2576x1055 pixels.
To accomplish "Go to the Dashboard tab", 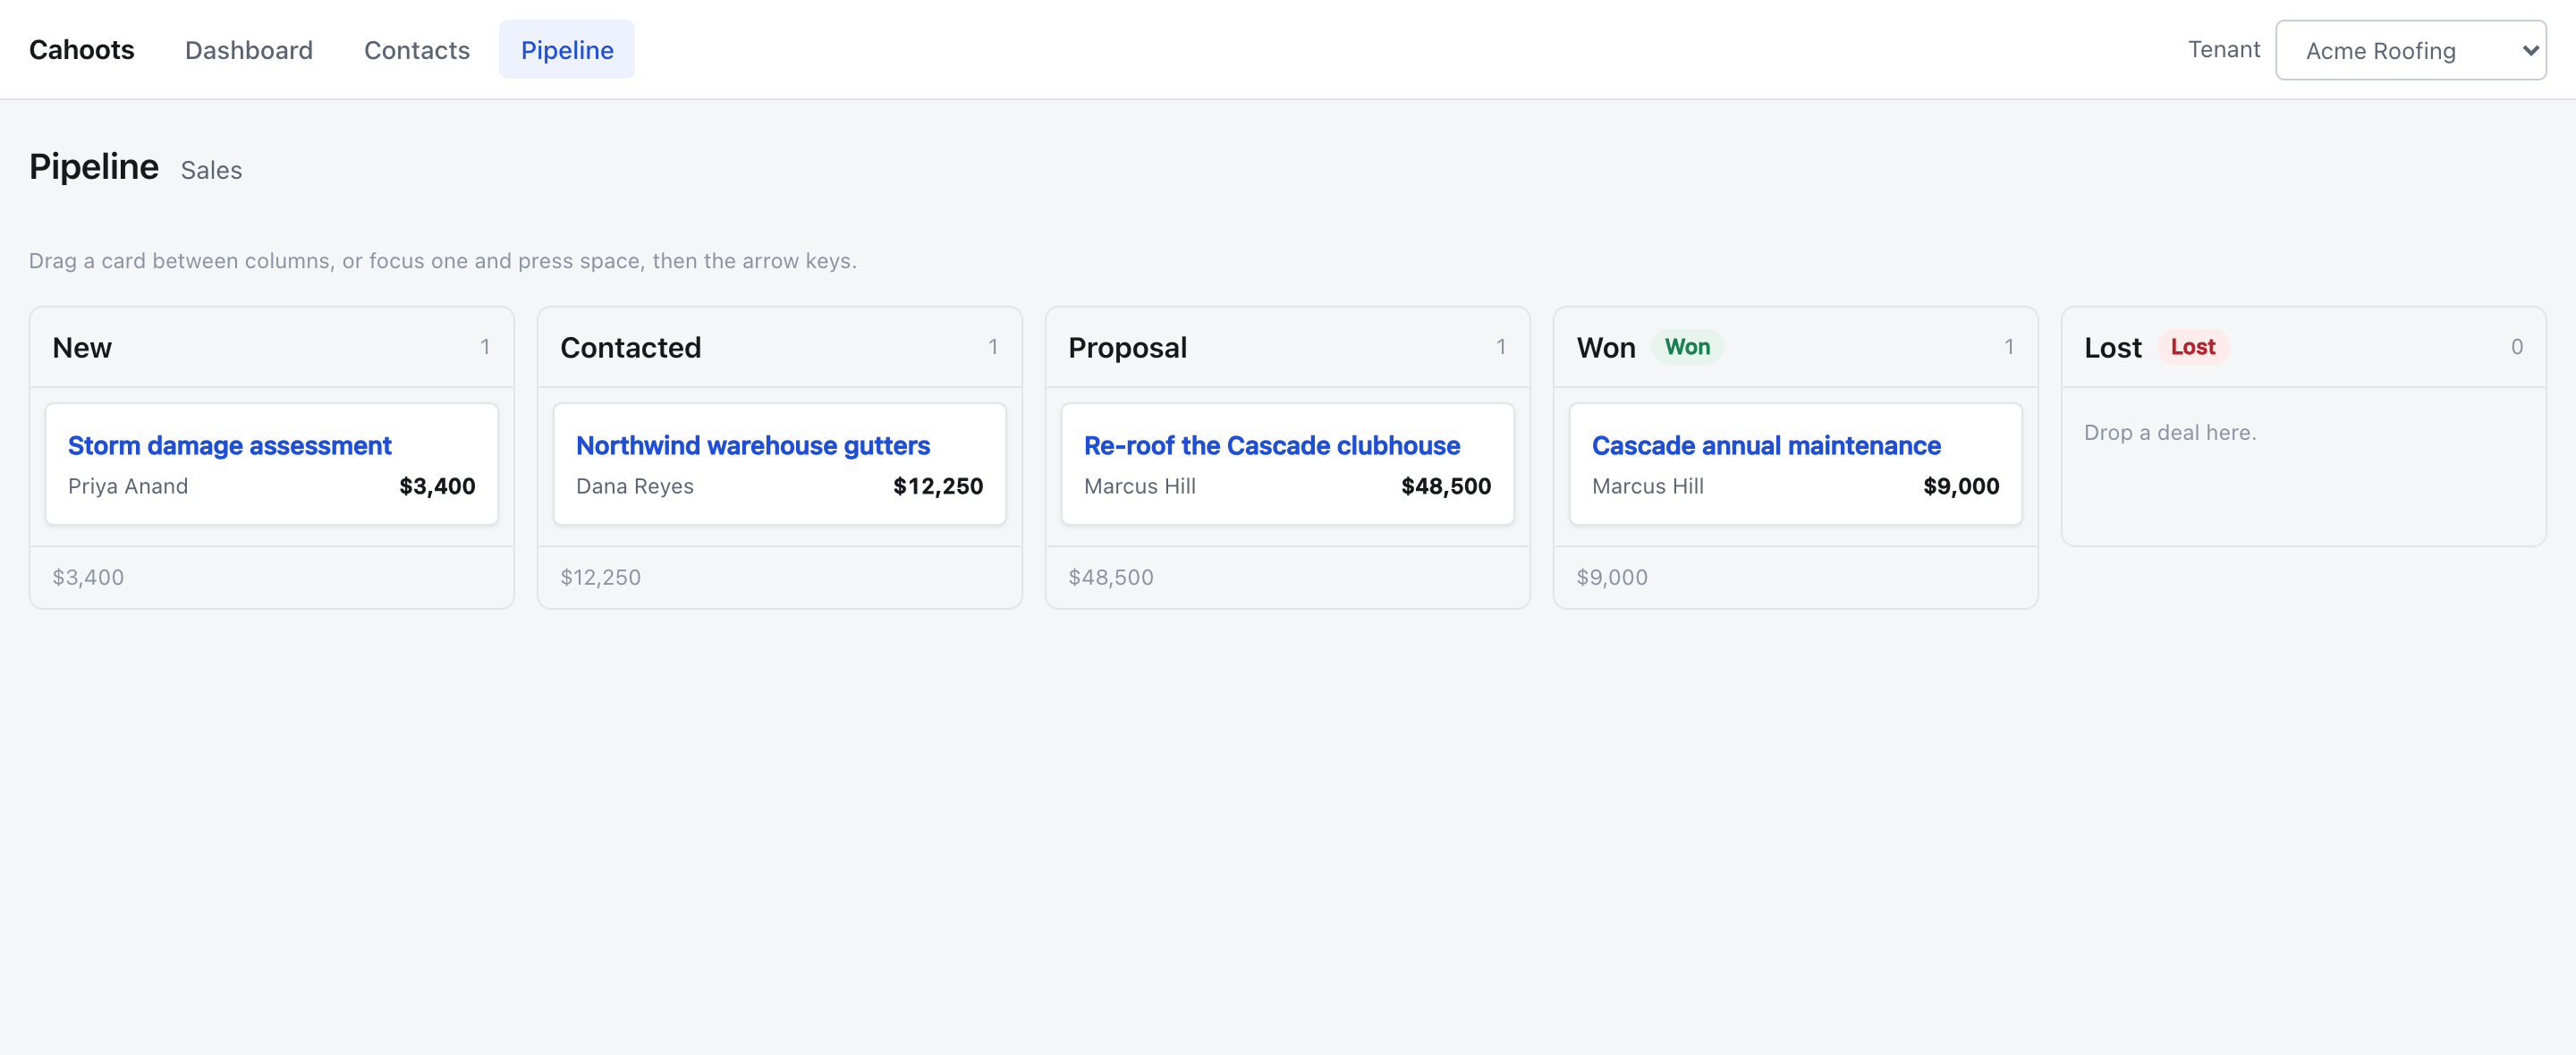I will pos(249,50).
